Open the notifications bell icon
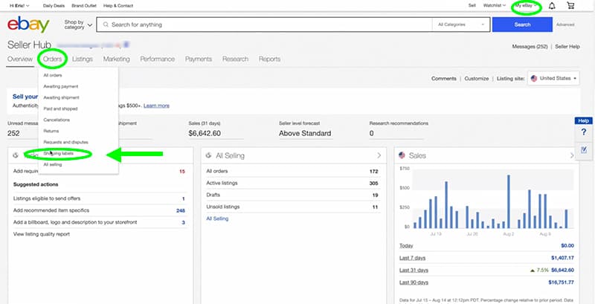 (552, 6)
